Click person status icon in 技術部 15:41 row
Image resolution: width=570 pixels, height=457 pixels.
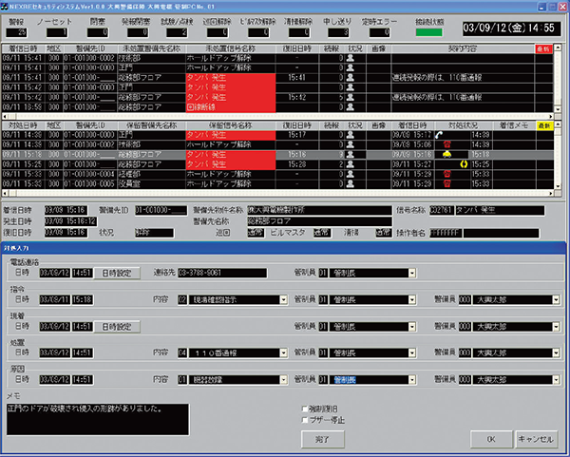(x=350, y=58)
